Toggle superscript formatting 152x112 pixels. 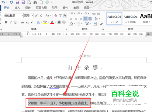coord(32,22)
